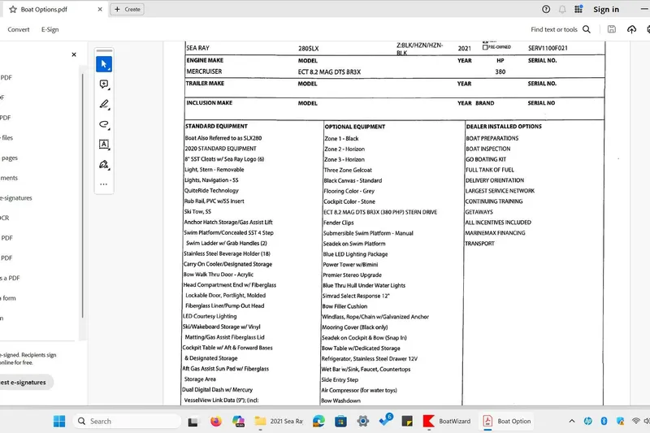This screenshot has width=650, height=433.
Task: Star the Boat Options.pdf file
Action: pos(13,9)
